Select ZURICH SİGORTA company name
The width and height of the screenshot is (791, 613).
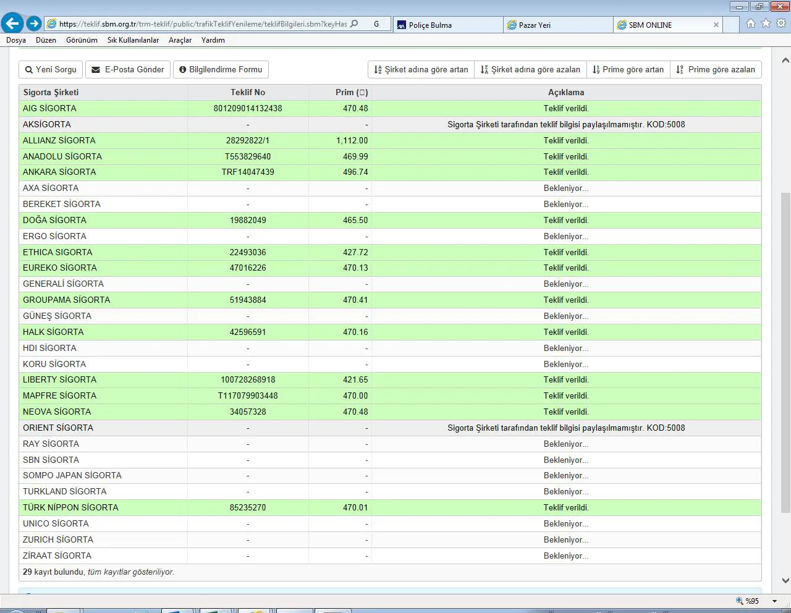coord(57,539)
